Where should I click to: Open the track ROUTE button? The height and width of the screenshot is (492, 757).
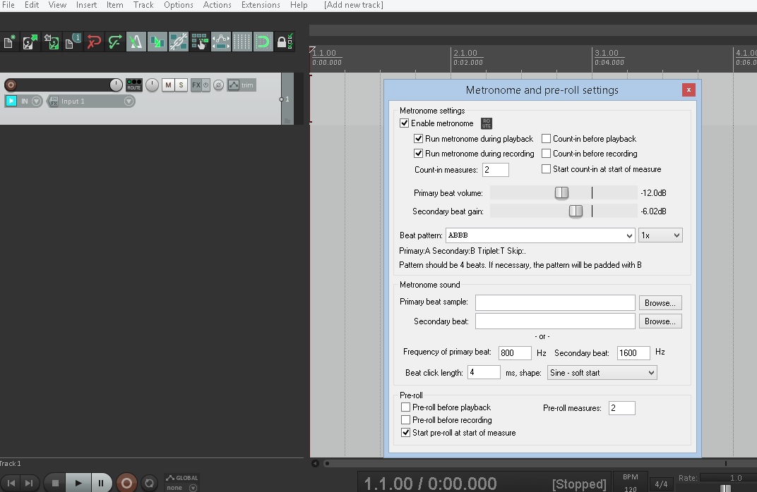click(133, 85)
